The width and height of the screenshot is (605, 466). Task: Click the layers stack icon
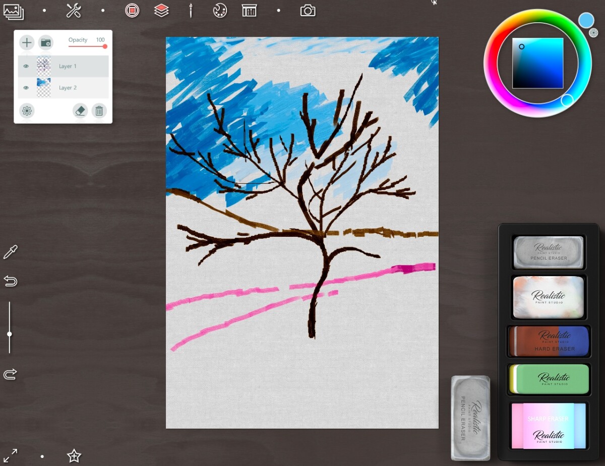point(161,11)
